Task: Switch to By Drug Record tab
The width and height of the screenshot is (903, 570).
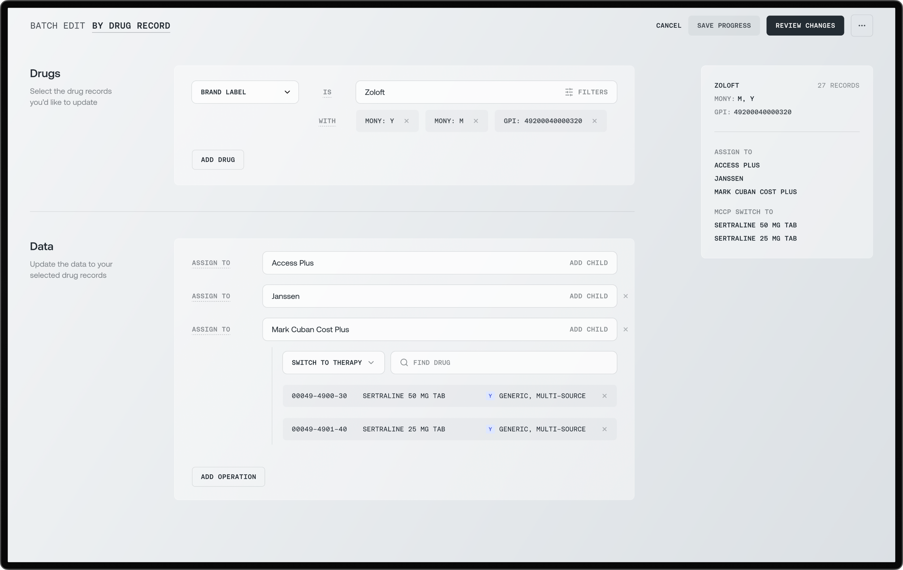Action: pyautogui.click(x=131, y=26)
